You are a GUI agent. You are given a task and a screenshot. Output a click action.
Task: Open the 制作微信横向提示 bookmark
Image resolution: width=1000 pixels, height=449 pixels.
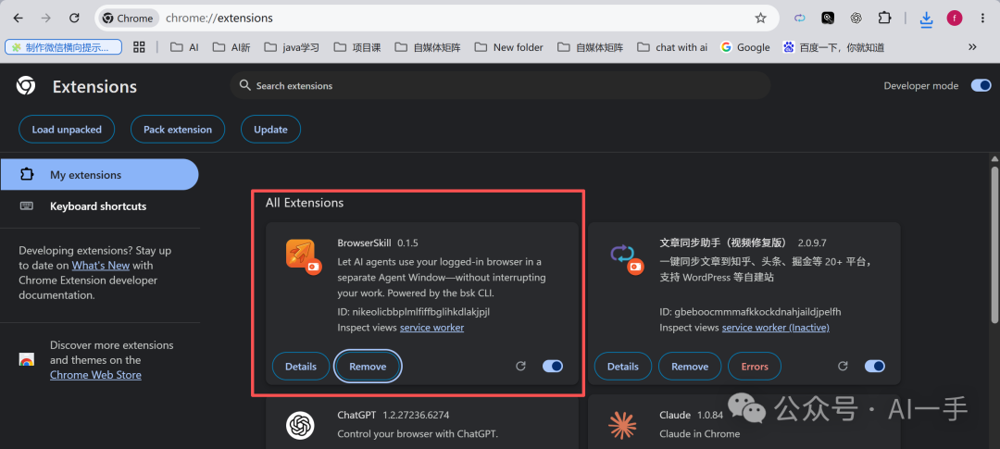pos(64,47)
